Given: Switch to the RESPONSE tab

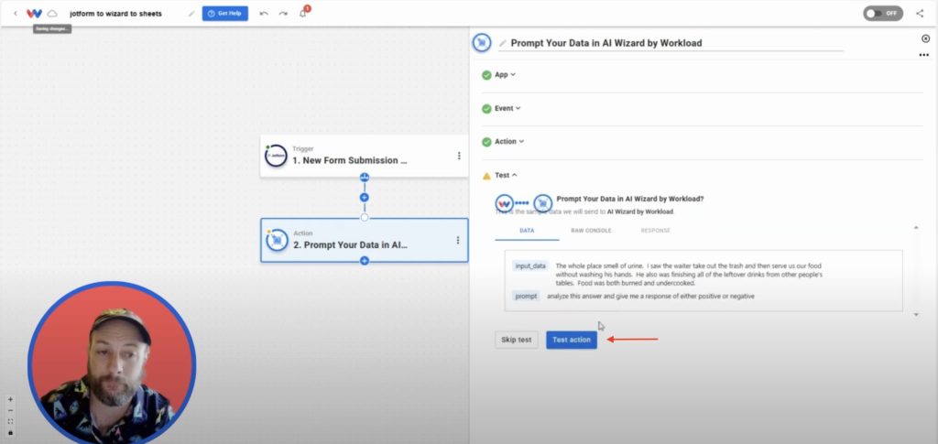Looking at the screenshot, I should (x=656, y=231).
